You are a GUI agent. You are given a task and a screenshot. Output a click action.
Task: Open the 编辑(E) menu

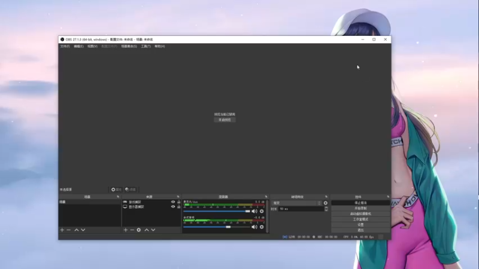[78, 47]
